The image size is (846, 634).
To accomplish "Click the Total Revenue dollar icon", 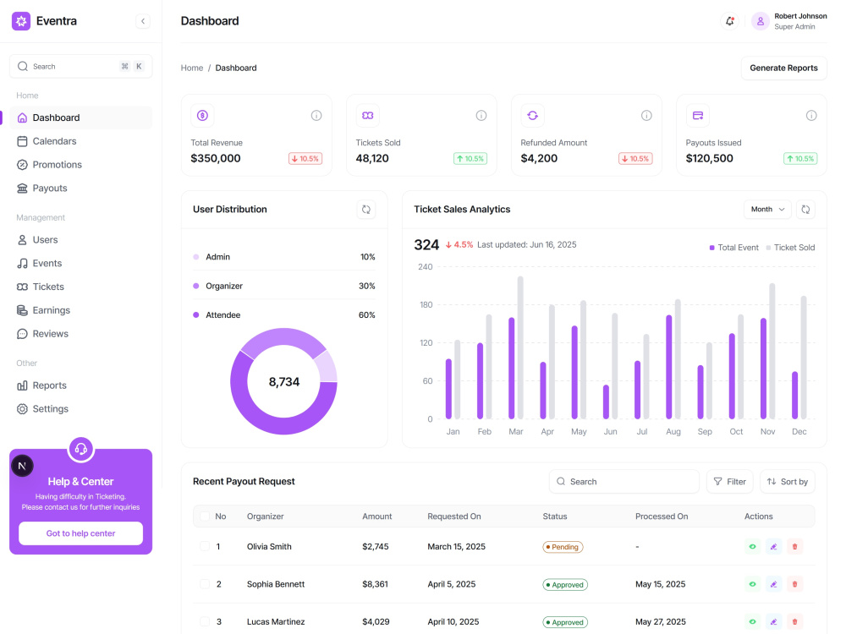I will point(202,115).
